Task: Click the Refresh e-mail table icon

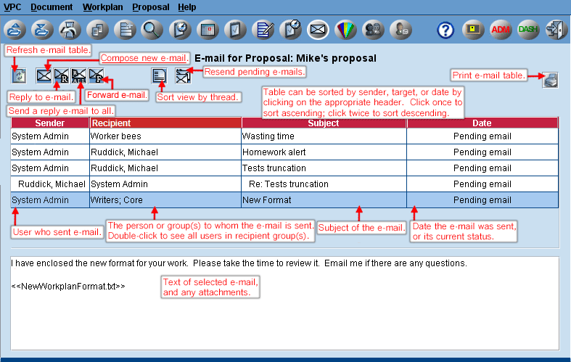Action: click(18, 75)
